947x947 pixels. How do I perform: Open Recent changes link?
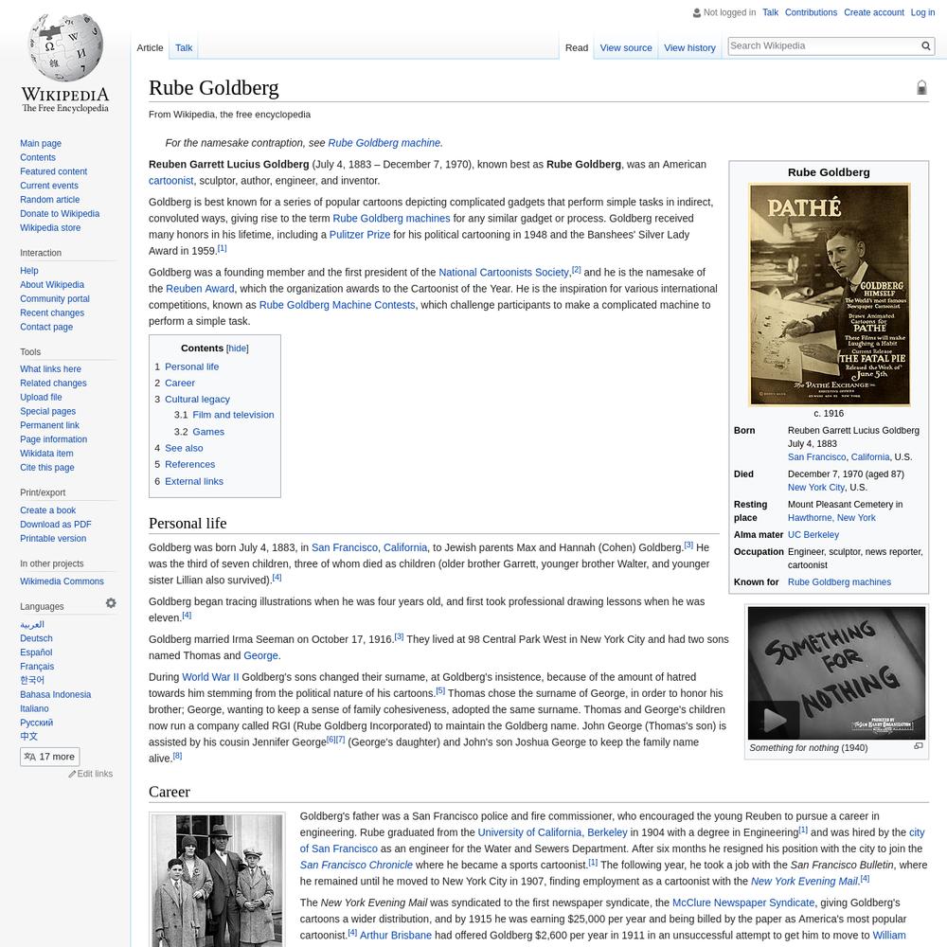[x=52, y=313]
